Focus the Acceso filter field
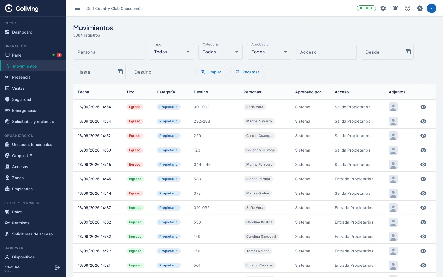The height and width of the screenshot is (277, 443). tap(326, 52)
